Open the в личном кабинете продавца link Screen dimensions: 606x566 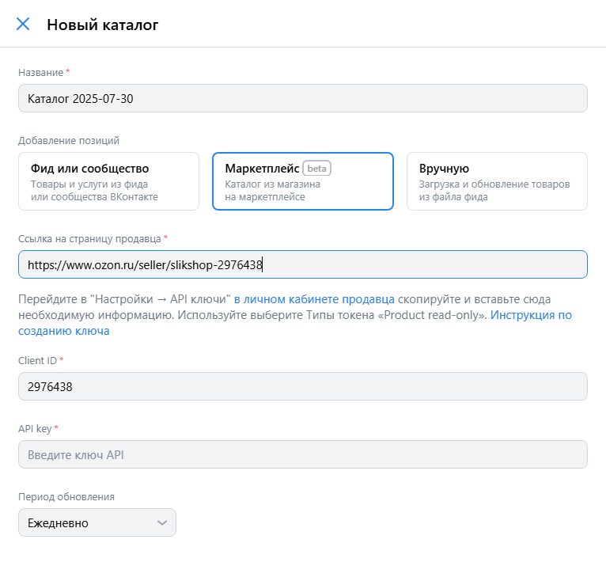pyautogui.click(x=314, y=299)
